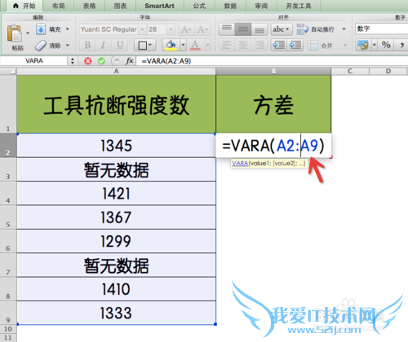Viewport: 408px width, 342px height.
Task: Click the Clear eraser icon
Action: coord(41,46)
